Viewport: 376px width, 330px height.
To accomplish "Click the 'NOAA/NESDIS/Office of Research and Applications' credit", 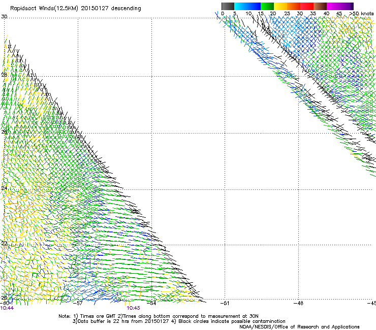I will click(x=299, y=327).
